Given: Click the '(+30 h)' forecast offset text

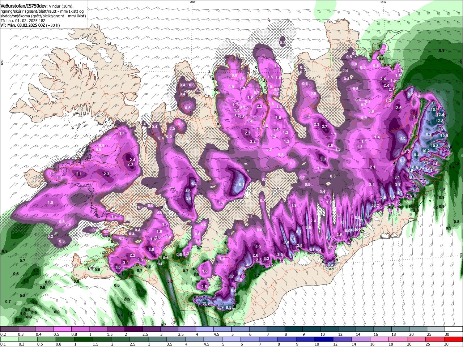Looking at the screenshot, I should coord(53,26).
